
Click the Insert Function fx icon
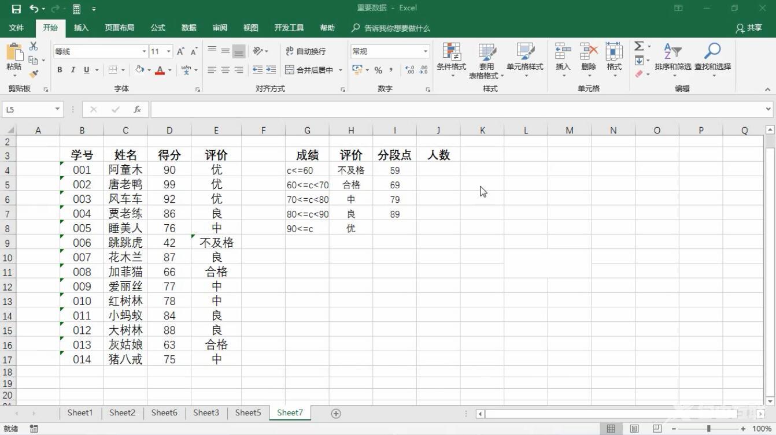[137, 109]
